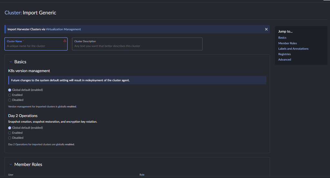Jump to Labels and Annotations section
This screenshot has width=330, height=178.
click(293, 48)
